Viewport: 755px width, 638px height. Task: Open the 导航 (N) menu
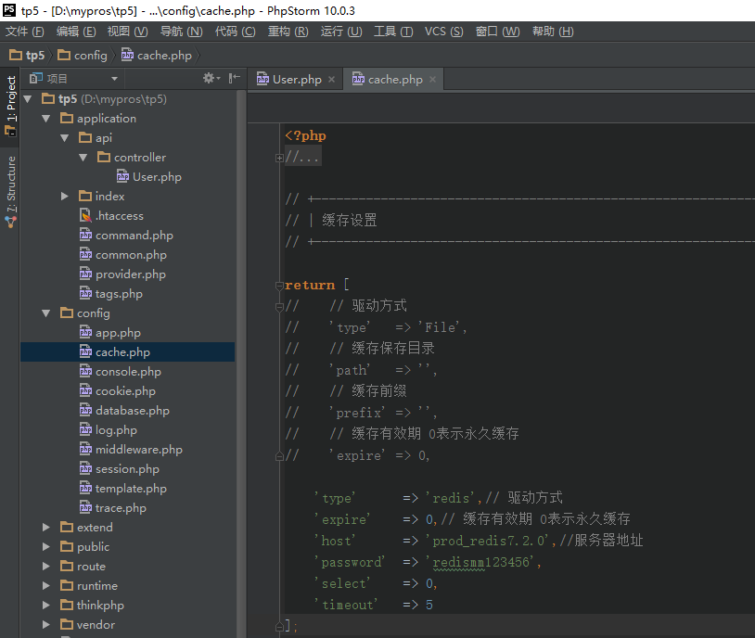tap(181, 32)
